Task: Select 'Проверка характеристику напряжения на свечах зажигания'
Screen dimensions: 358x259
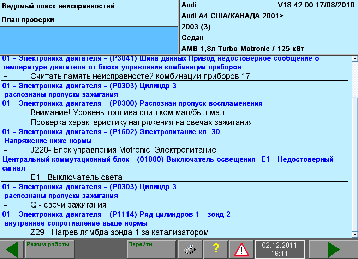Action: point(142,122)
